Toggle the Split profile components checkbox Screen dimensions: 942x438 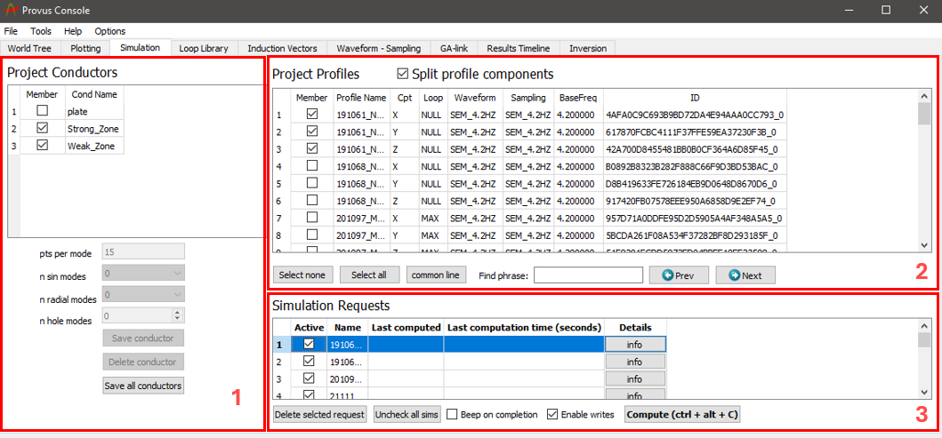[403, 74]
